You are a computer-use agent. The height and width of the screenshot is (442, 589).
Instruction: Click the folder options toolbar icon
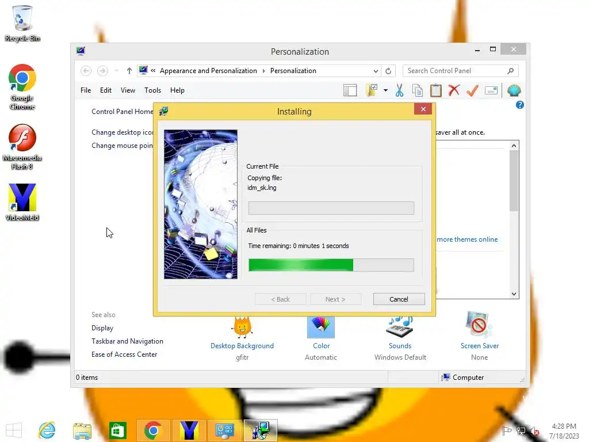click(372, 90)
